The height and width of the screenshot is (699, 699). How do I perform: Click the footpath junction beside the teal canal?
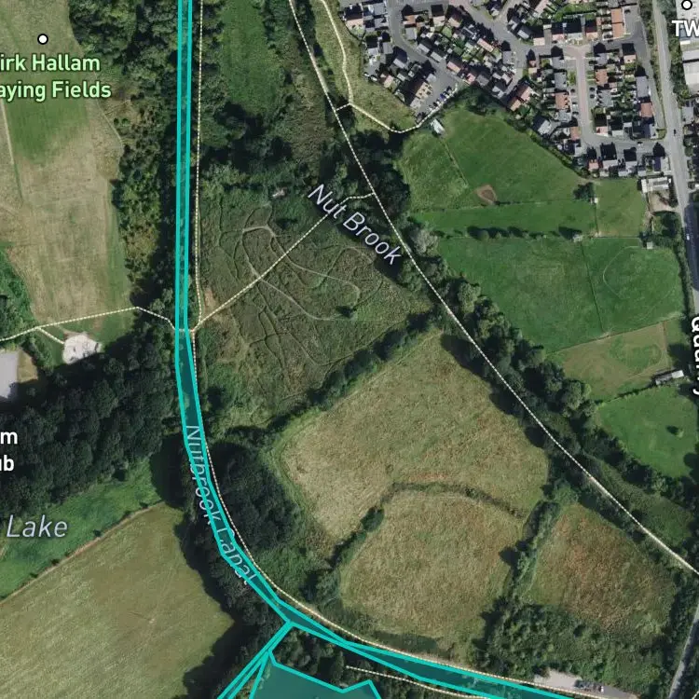pyautogui.click(x=193, y=330)
